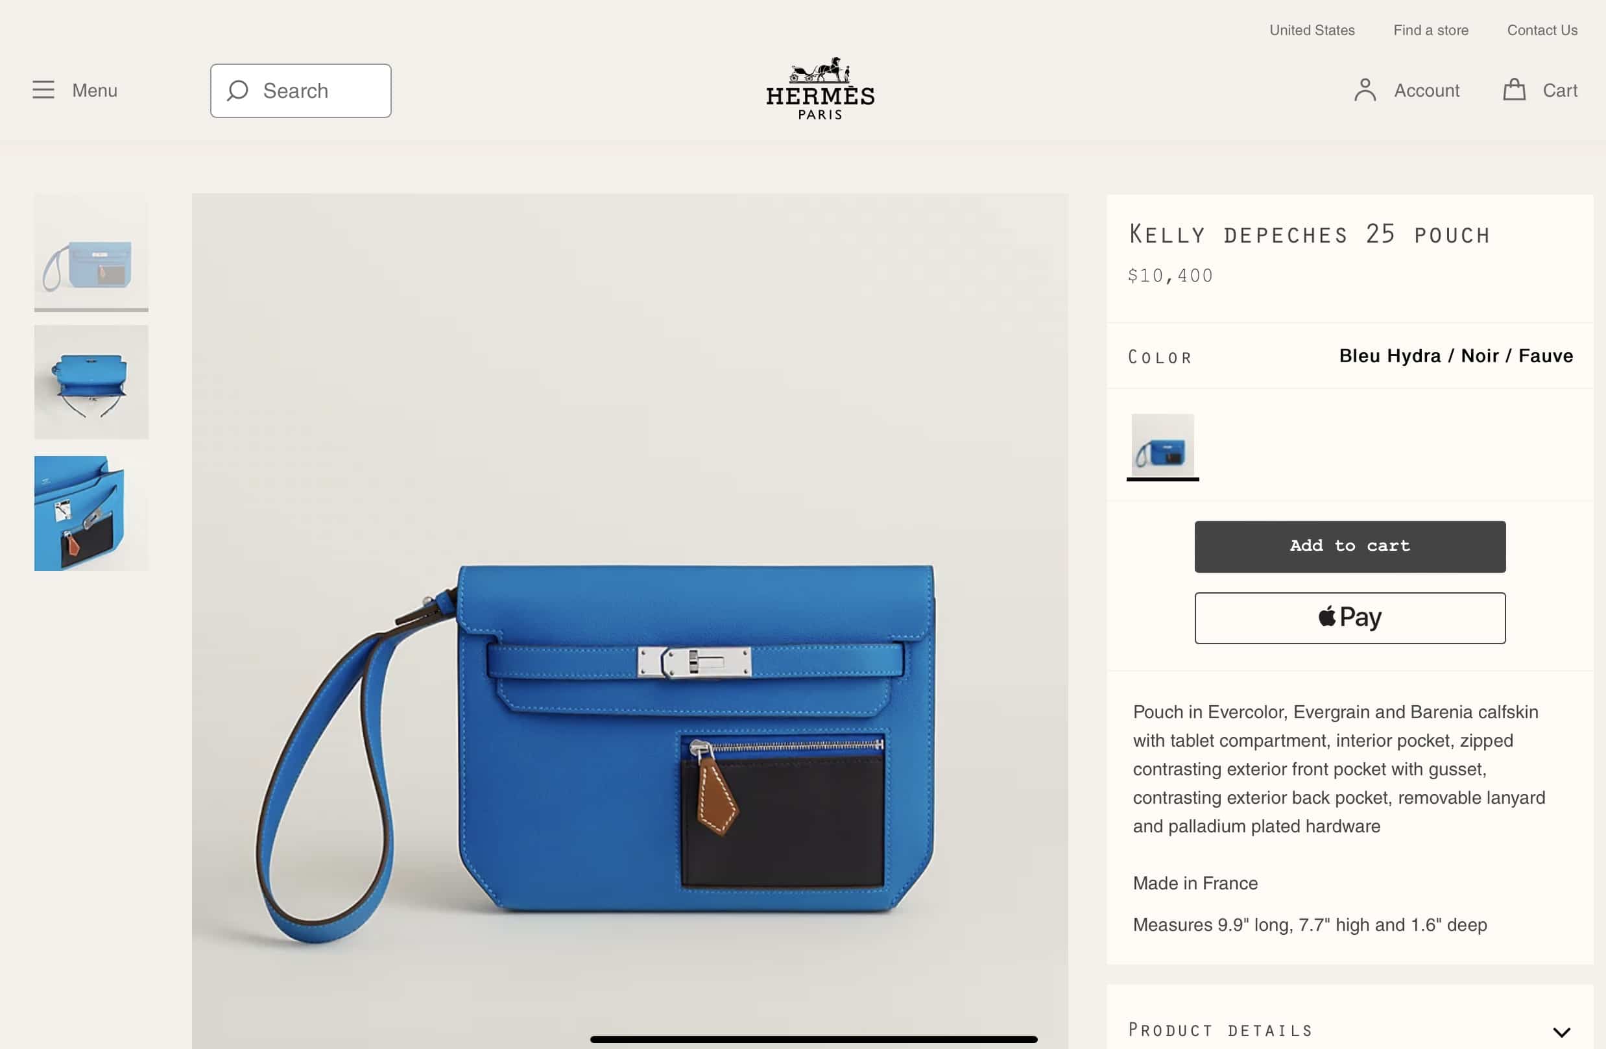Expand the Product Details chevron
Screen dimensions: 1606x1049
click(x=1561, y=1031)
